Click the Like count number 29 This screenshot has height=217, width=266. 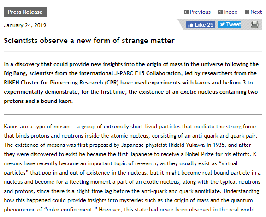point(210,25)
